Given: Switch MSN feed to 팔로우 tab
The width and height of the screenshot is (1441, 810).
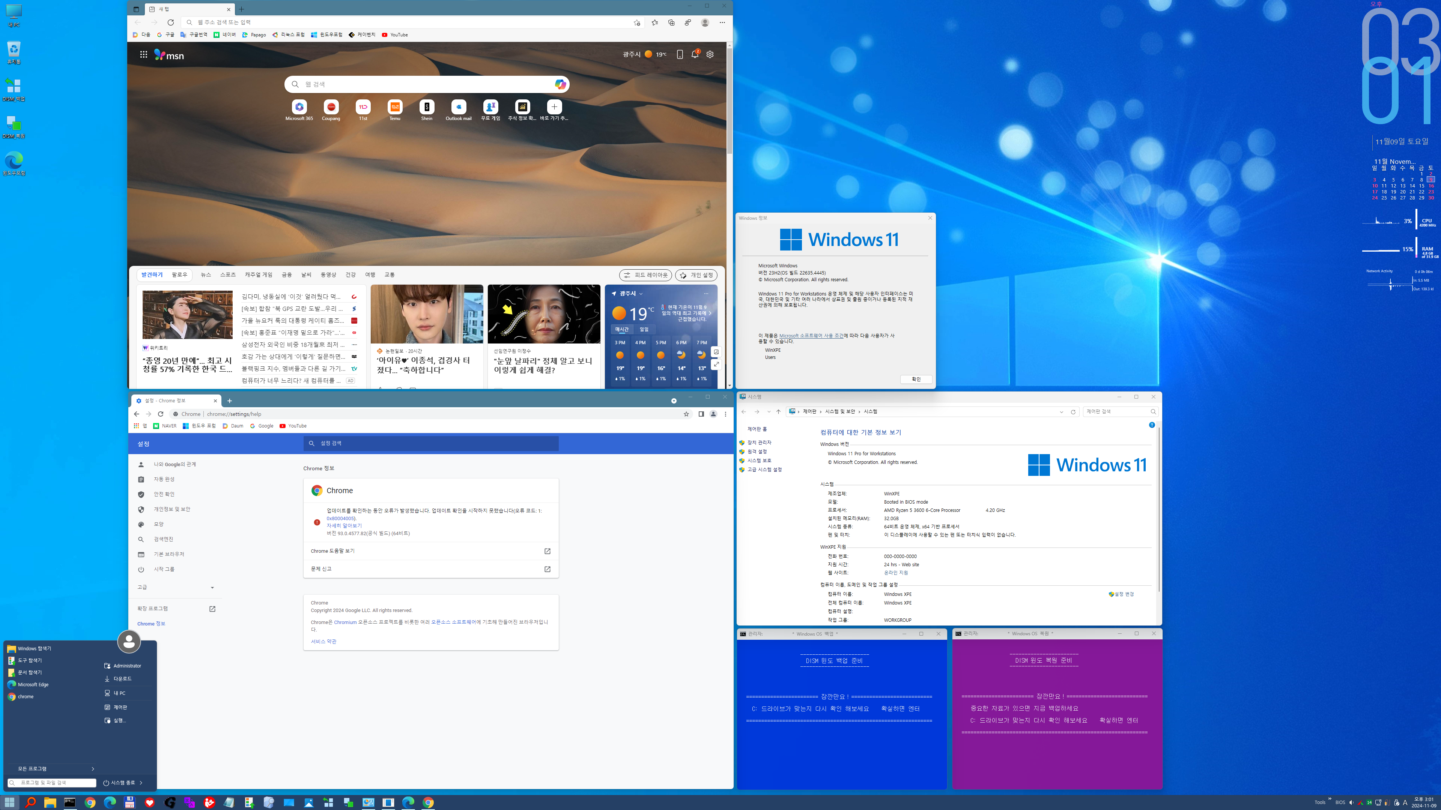Looking at the screenshot, I should click(180, 274).
